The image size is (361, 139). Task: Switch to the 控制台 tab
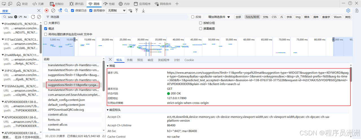click(57, 4)
